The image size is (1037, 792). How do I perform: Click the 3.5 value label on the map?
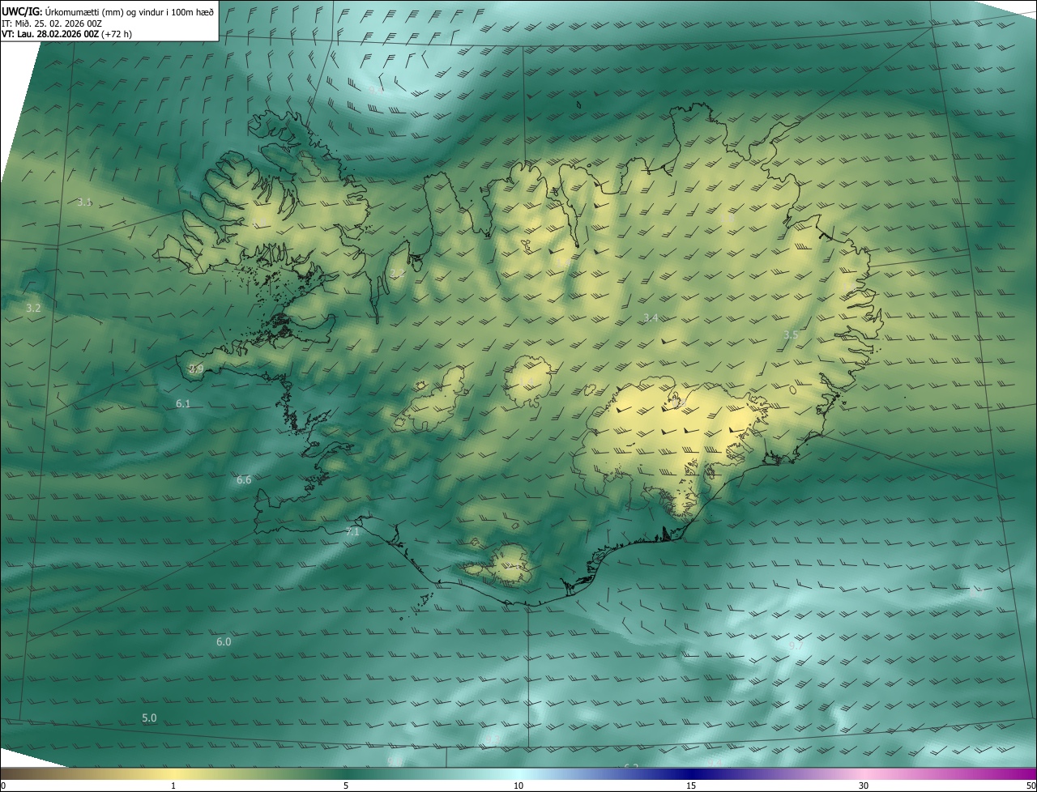[792, 334]
